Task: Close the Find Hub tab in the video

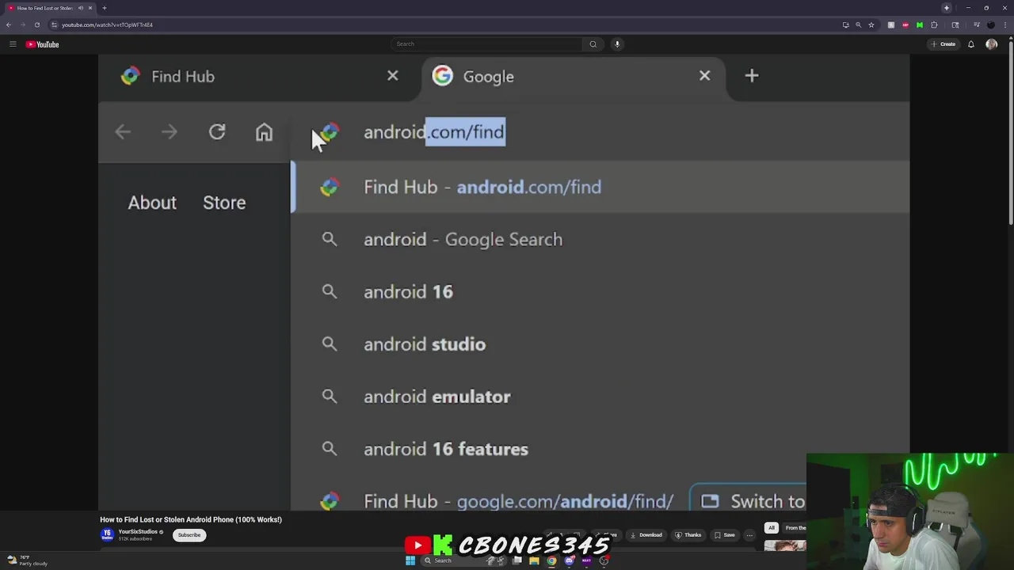Action: (393, 76)
